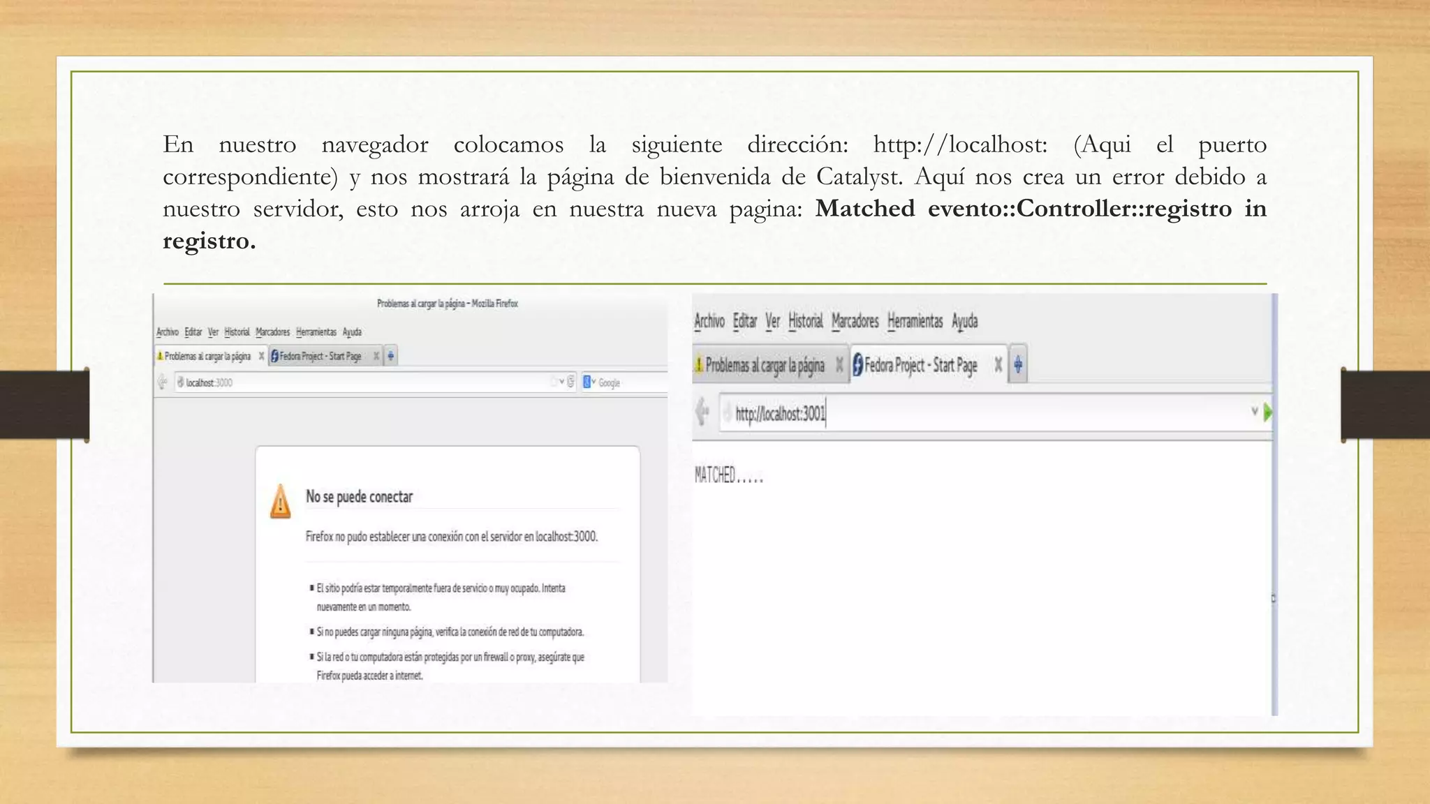Open Ayuda menu in right Firefox window
The width and height of the screenshot is (1430, 804).
click(965, 322)
